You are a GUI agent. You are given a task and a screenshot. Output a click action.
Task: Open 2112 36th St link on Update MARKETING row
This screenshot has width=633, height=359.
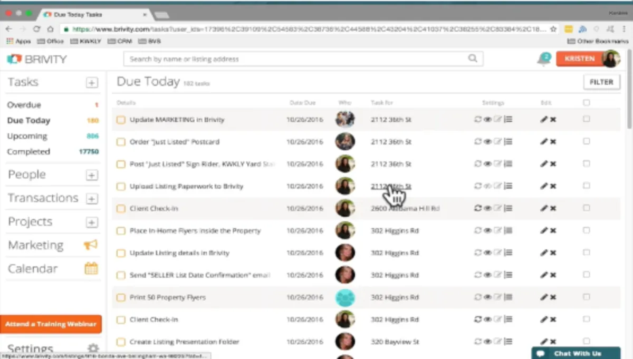(x=391, y=120)
